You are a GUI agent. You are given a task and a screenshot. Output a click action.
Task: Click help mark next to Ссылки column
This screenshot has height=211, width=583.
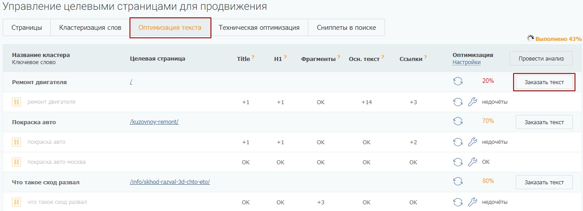[x=425, y=57]
